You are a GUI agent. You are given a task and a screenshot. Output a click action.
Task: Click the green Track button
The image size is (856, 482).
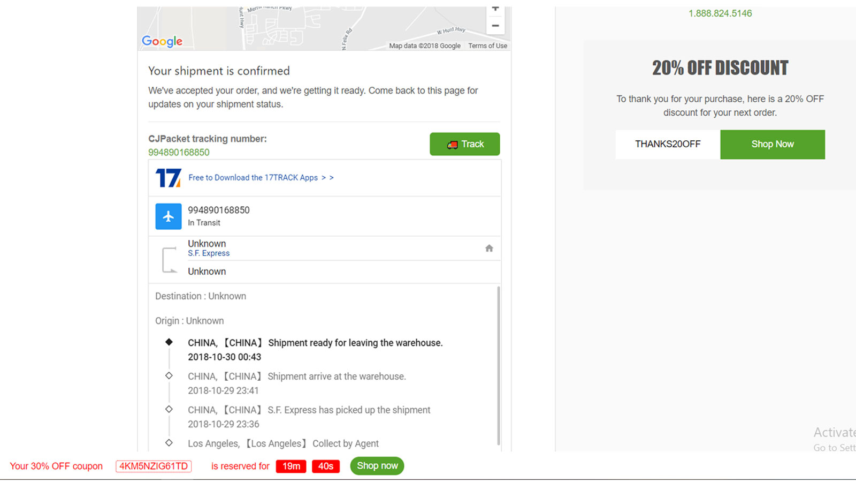(465, 144)
